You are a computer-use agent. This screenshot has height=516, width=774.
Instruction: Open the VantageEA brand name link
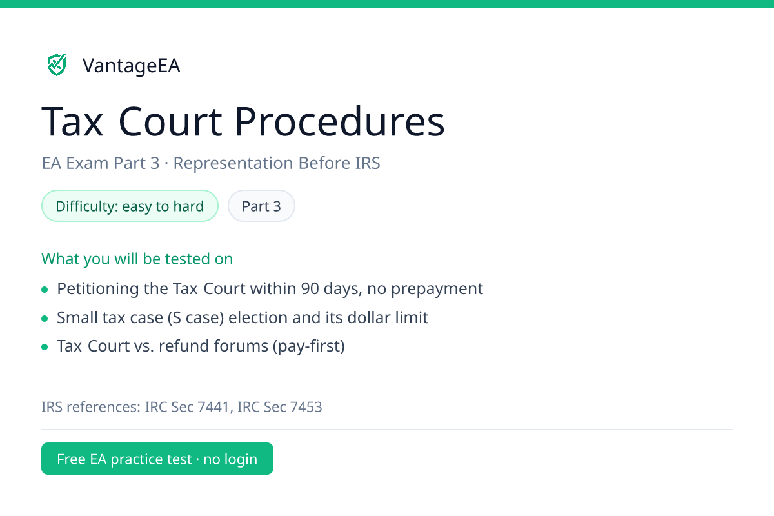click(132, 65)
